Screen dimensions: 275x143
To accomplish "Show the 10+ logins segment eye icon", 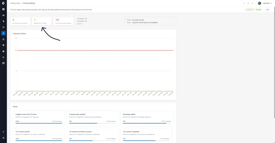I will tap(38, 117).
